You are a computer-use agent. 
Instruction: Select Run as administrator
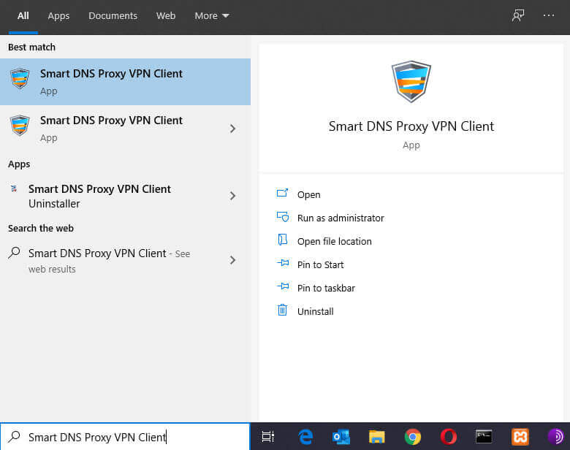tap(340, 218)
